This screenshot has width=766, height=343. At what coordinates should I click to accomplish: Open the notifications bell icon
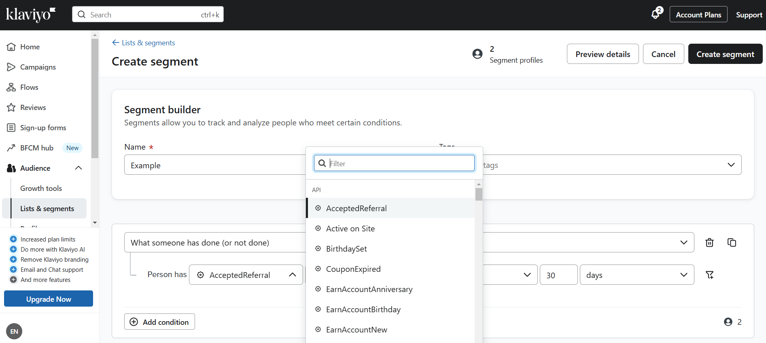coord(656,15)
